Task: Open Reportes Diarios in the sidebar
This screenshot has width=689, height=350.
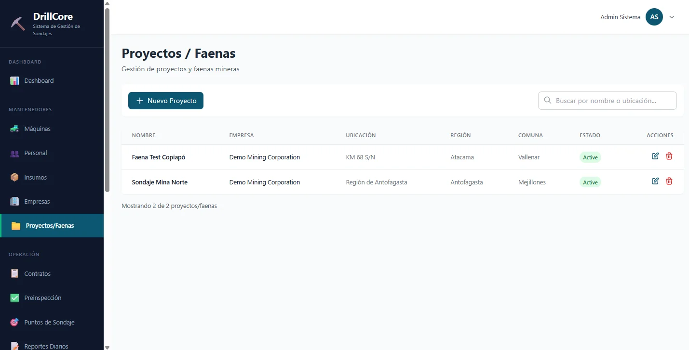Action: point(46,346)
